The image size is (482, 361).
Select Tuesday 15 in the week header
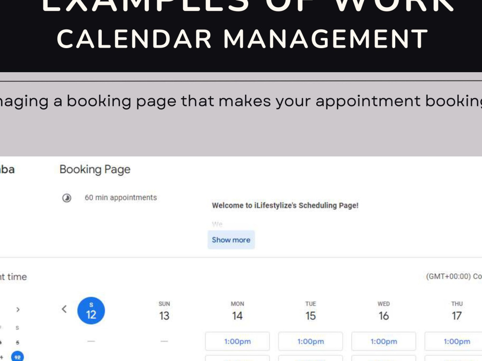click(x=310, y=311)
